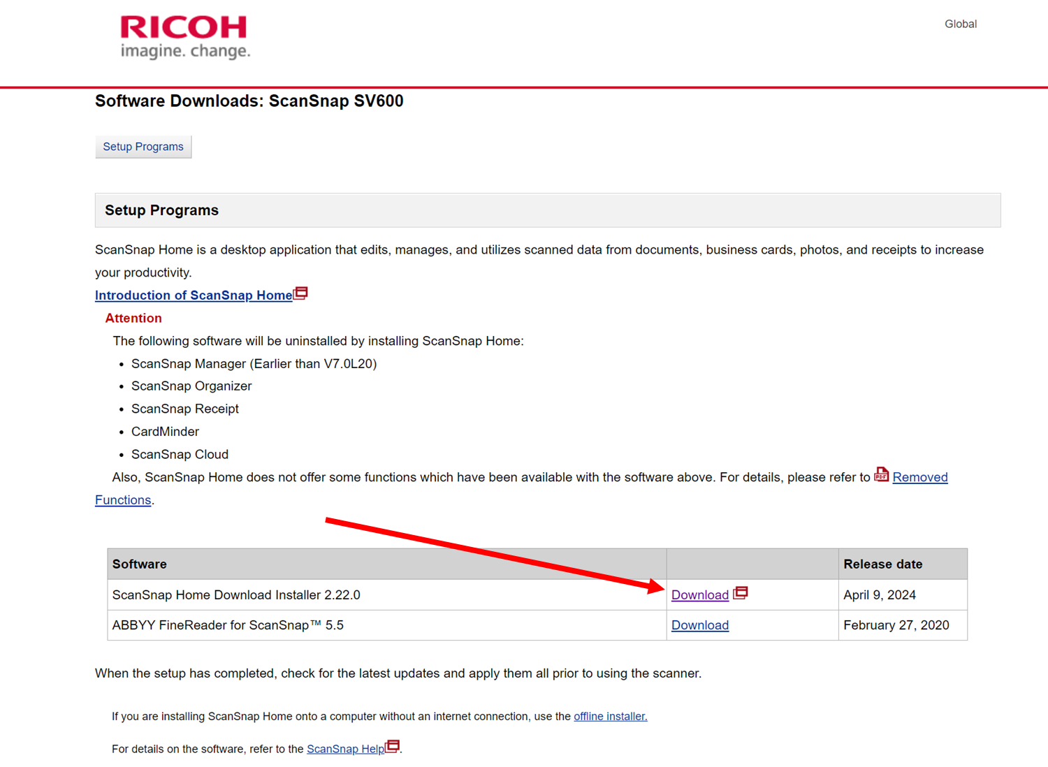
Task: Click the Release date column header
Action: [x=903, y=564]
